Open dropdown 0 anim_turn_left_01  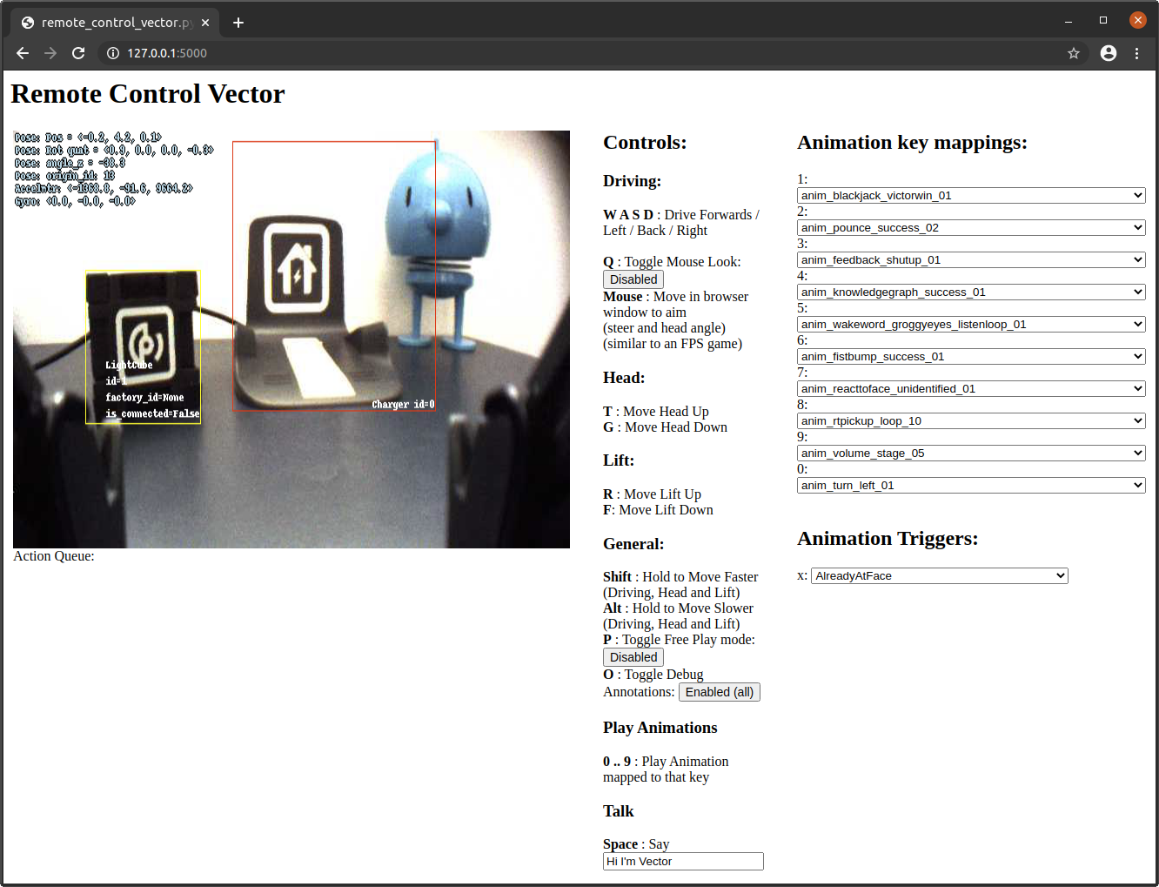tap(971, 486)
